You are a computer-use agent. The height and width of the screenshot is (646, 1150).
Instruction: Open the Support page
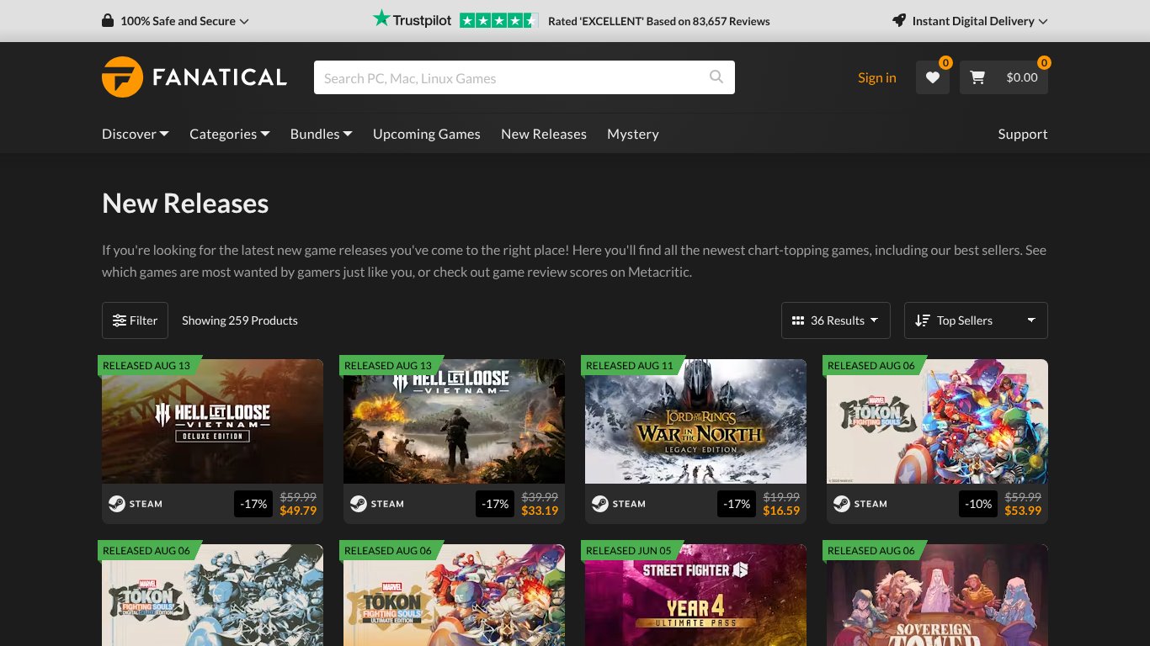1023,134
